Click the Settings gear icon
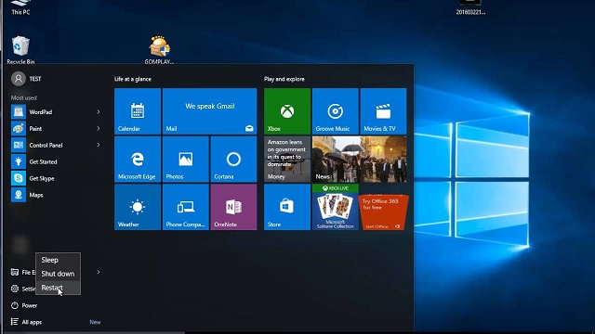 pos(15,289)
